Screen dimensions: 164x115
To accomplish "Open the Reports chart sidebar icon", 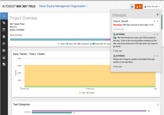I will (x=4, y=64).
